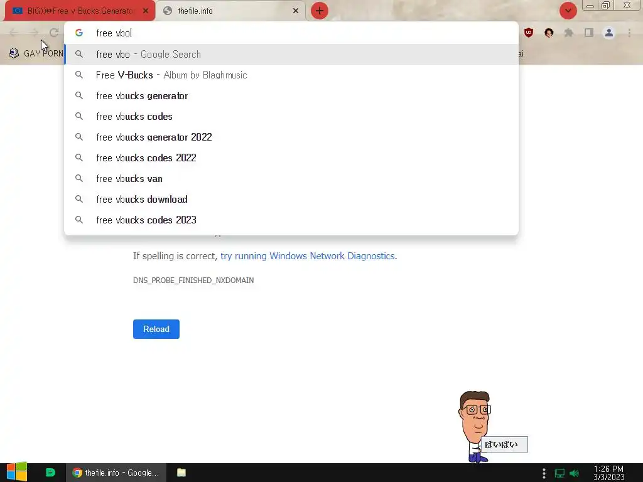Image resolution: width=643 pixels, height=482 pixels.
Task: Choose 'free vbucks generator' suggestion
Action: [291, 95]
